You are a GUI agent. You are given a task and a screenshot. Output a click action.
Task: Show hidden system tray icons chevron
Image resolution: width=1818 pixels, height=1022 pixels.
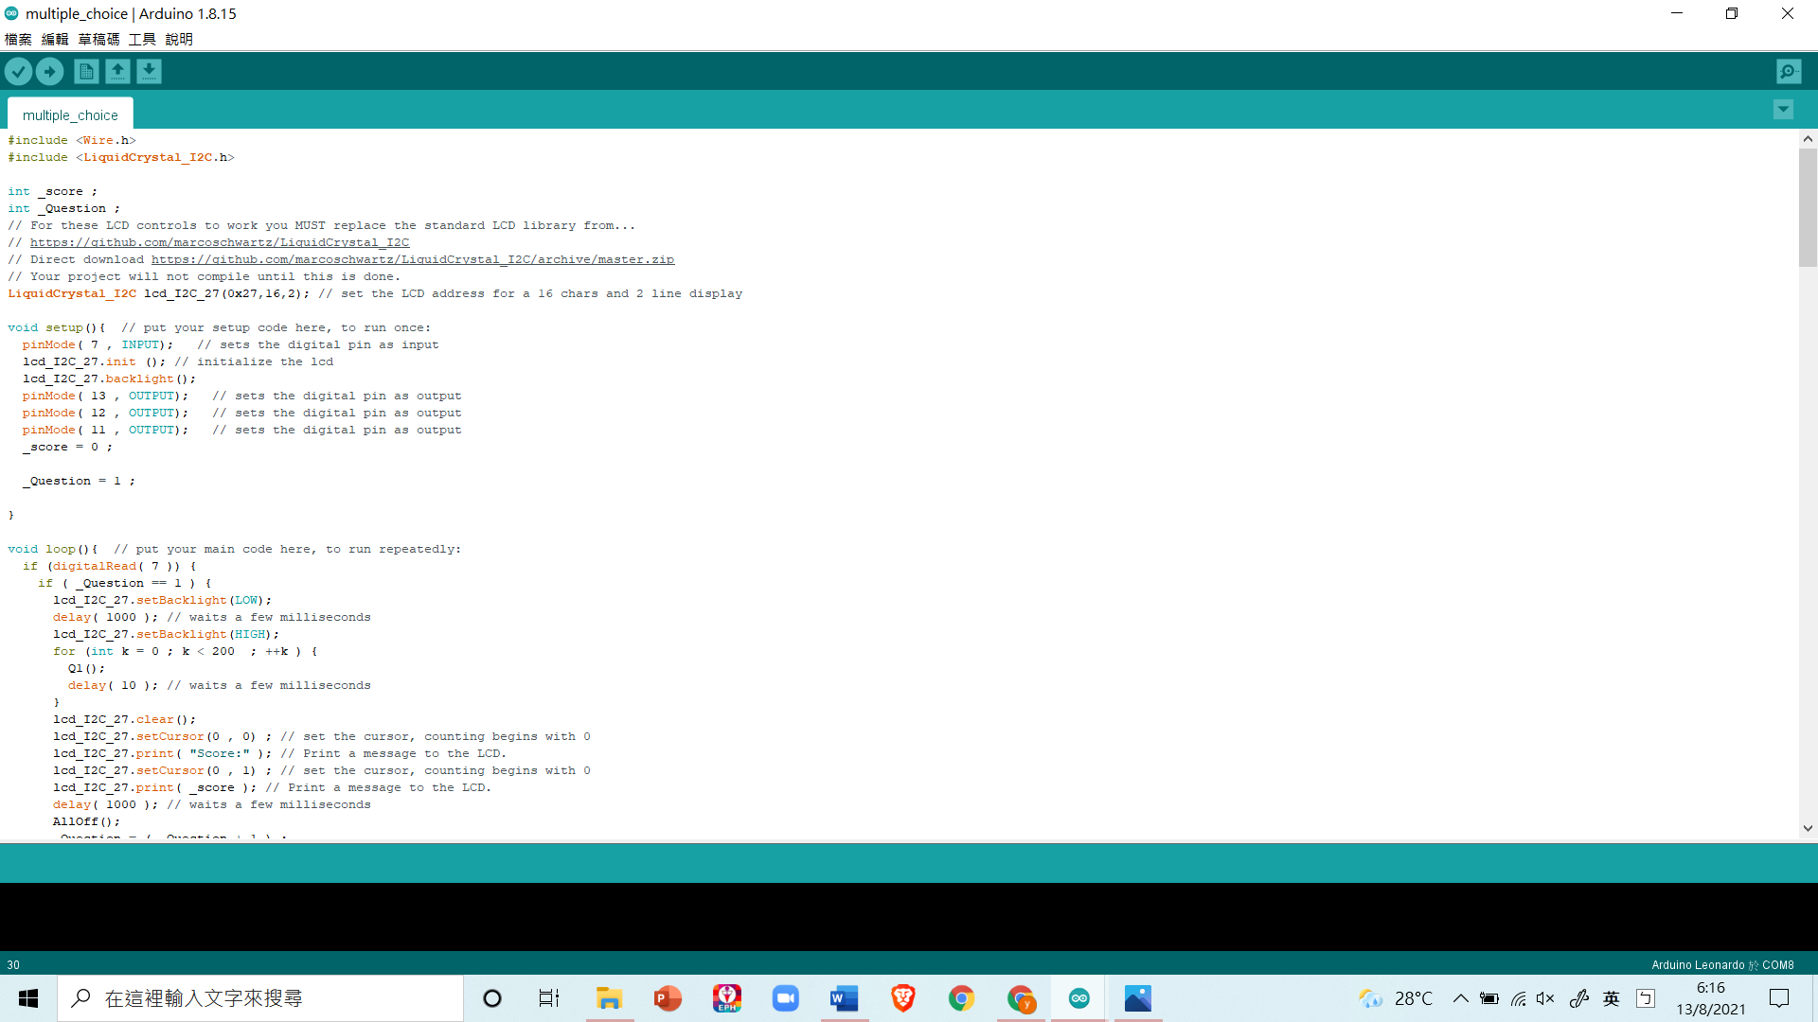(x=1460, y=998)
